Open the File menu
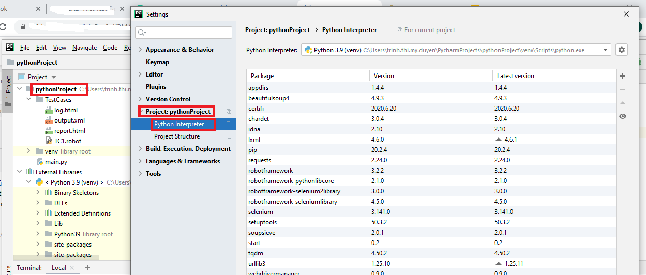This screenshot has width=646, height=275. [x=25, y=47]
